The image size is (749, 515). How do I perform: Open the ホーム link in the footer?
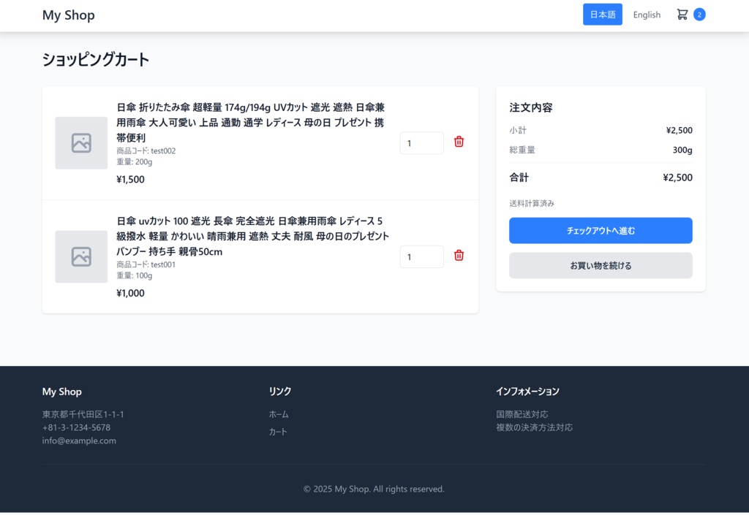[x=279, y=413]
